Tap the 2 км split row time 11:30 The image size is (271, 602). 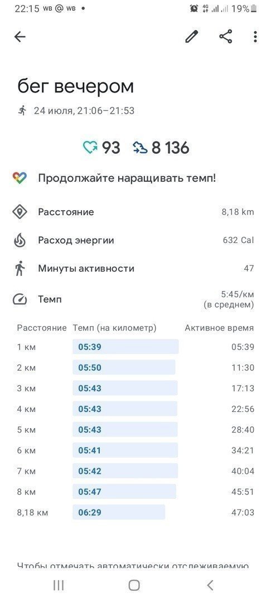pos(243,368)
